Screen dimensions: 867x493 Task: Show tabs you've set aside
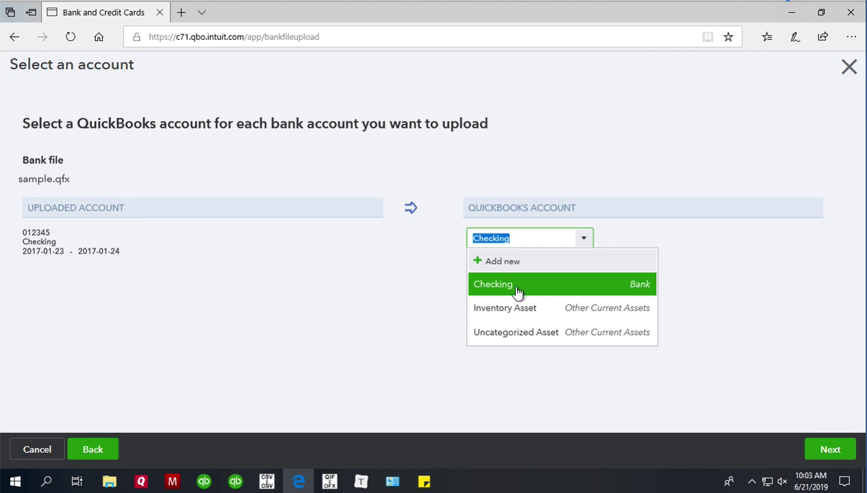(10, 12)
